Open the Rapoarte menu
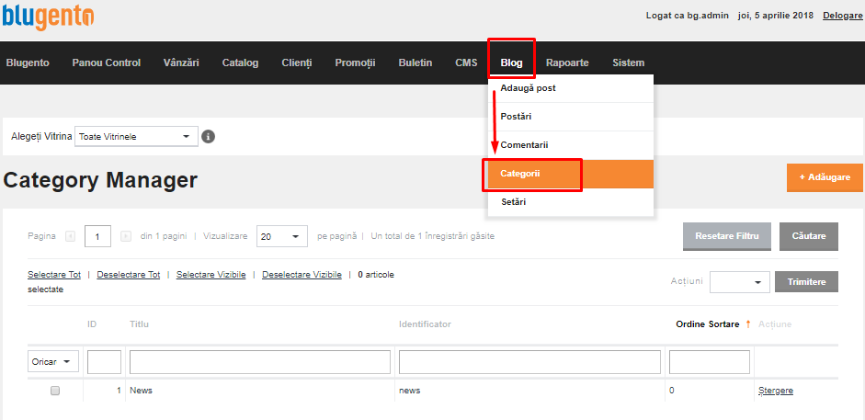865x420 pixels. click(568, 62)
